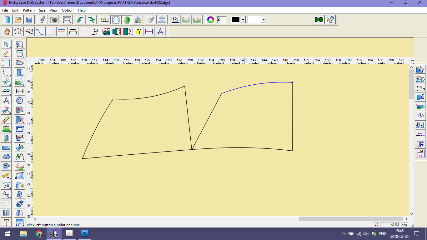Select the hand pan tool
The image size is (427, 240).
pos(7,32)
